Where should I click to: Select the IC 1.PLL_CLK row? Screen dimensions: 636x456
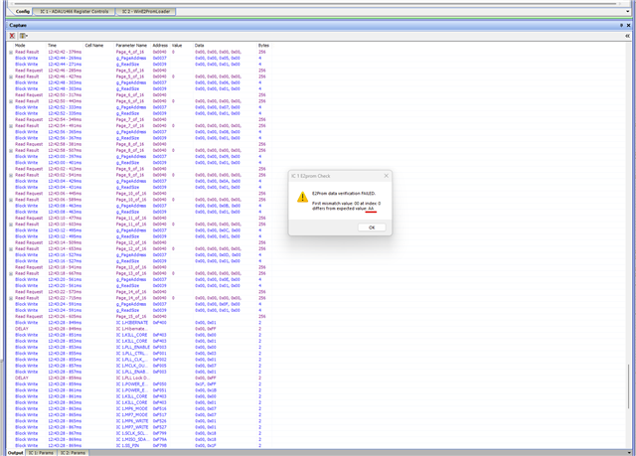(x=138, y=360)
